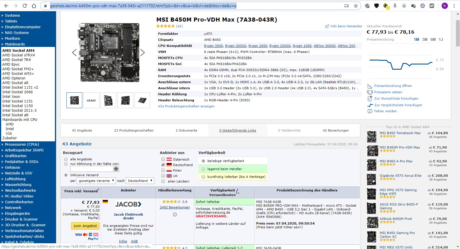Open Chrome profile avatar K

click(445, 6)
